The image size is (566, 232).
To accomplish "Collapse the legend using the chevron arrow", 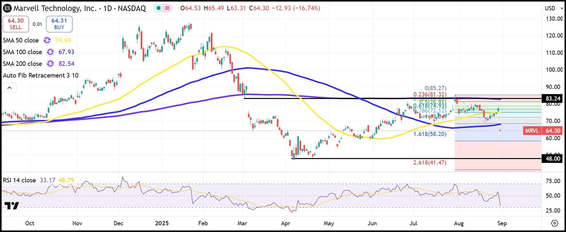I will 9,88.
